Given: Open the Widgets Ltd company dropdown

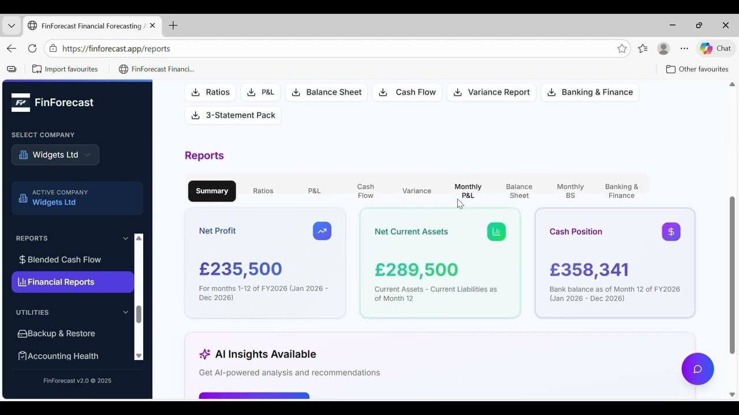Looking at the screenshot, I should 55,154.
